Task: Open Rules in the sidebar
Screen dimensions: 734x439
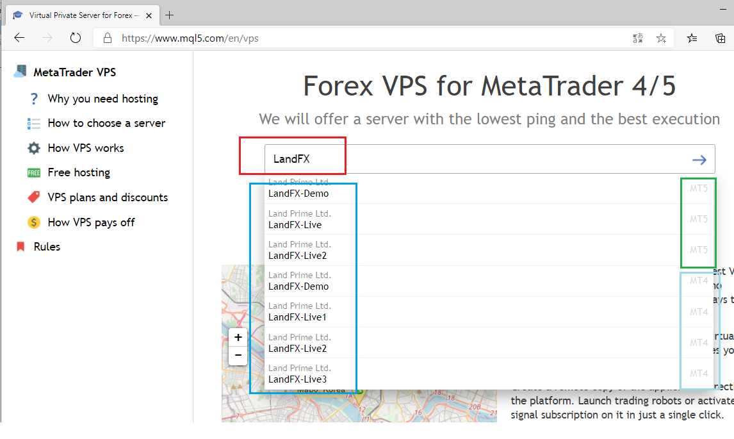Action: click(x=47, y=247)
